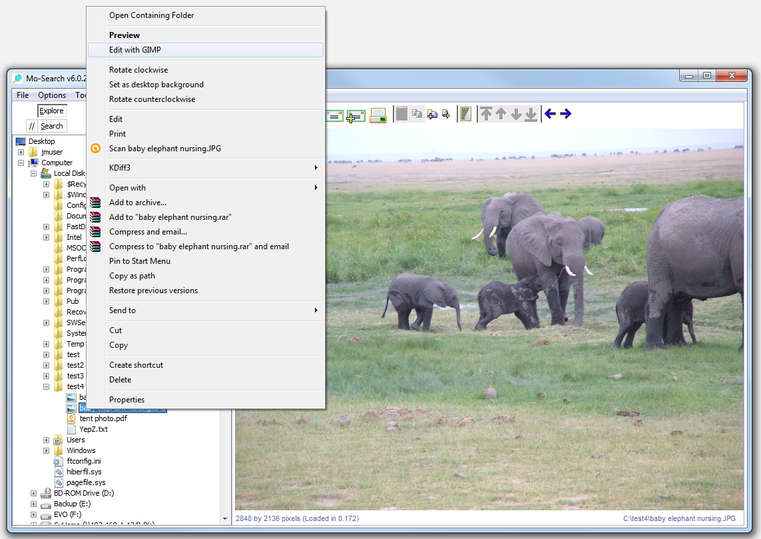761x539 pixels.
Task: Click the add attachment email icon
Action: pyautogui.click(x=356, y=115)
